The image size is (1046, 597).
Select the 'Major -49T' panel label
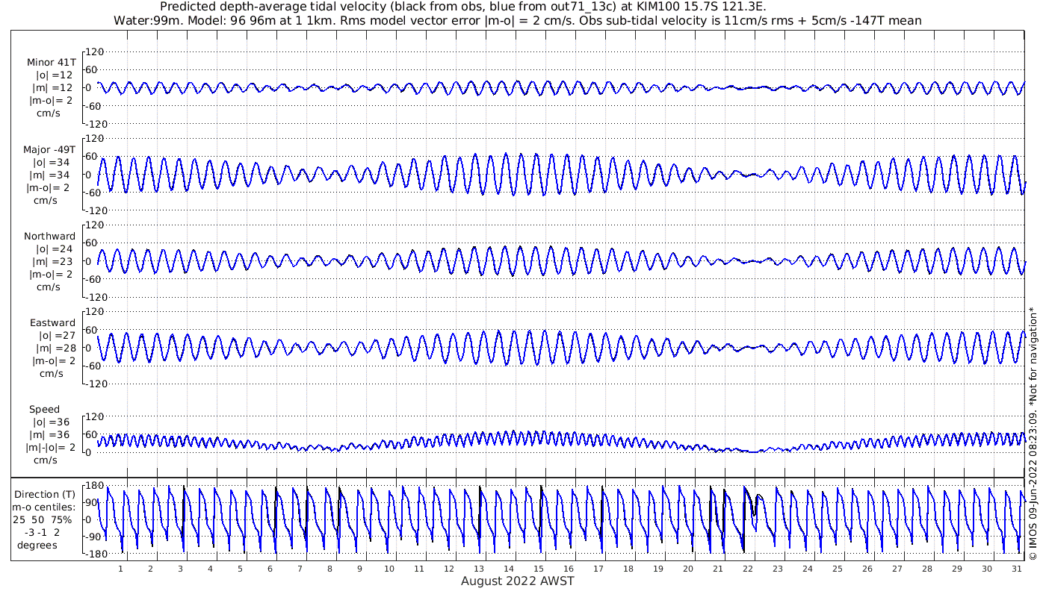coord(49,150)
